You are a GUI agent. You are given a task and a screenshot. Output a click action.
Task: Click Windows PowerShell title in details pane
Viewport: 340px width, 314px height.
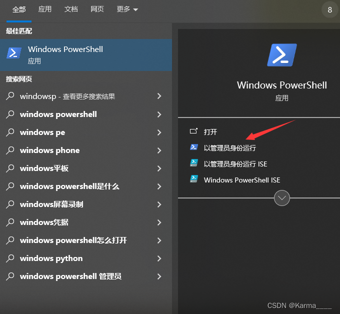(x=281, y=85)
